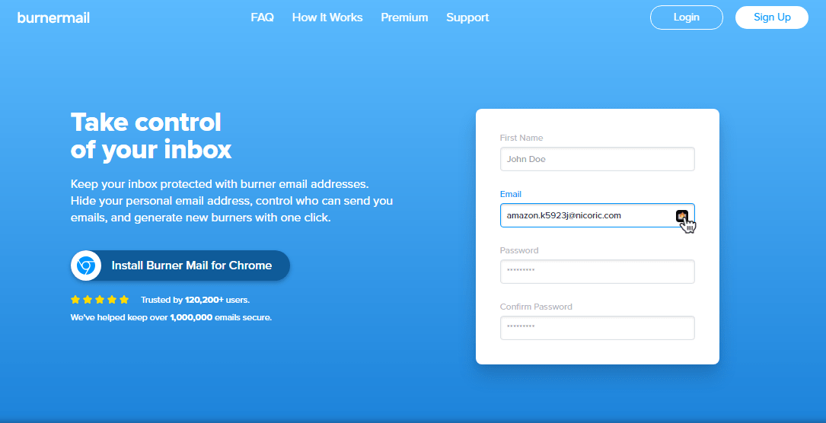The image size is (826, 423).
Task: Focus the Confirm Password field
Action: click(598, 328)
